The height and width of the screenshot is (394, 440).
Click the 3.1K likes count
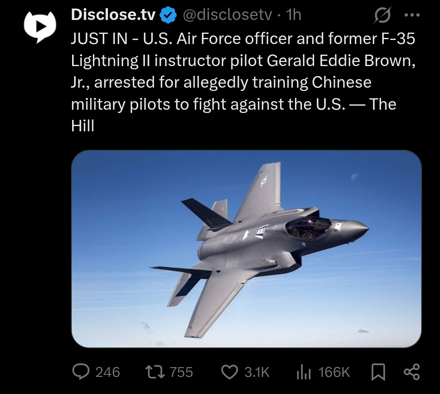coord(257,372)
